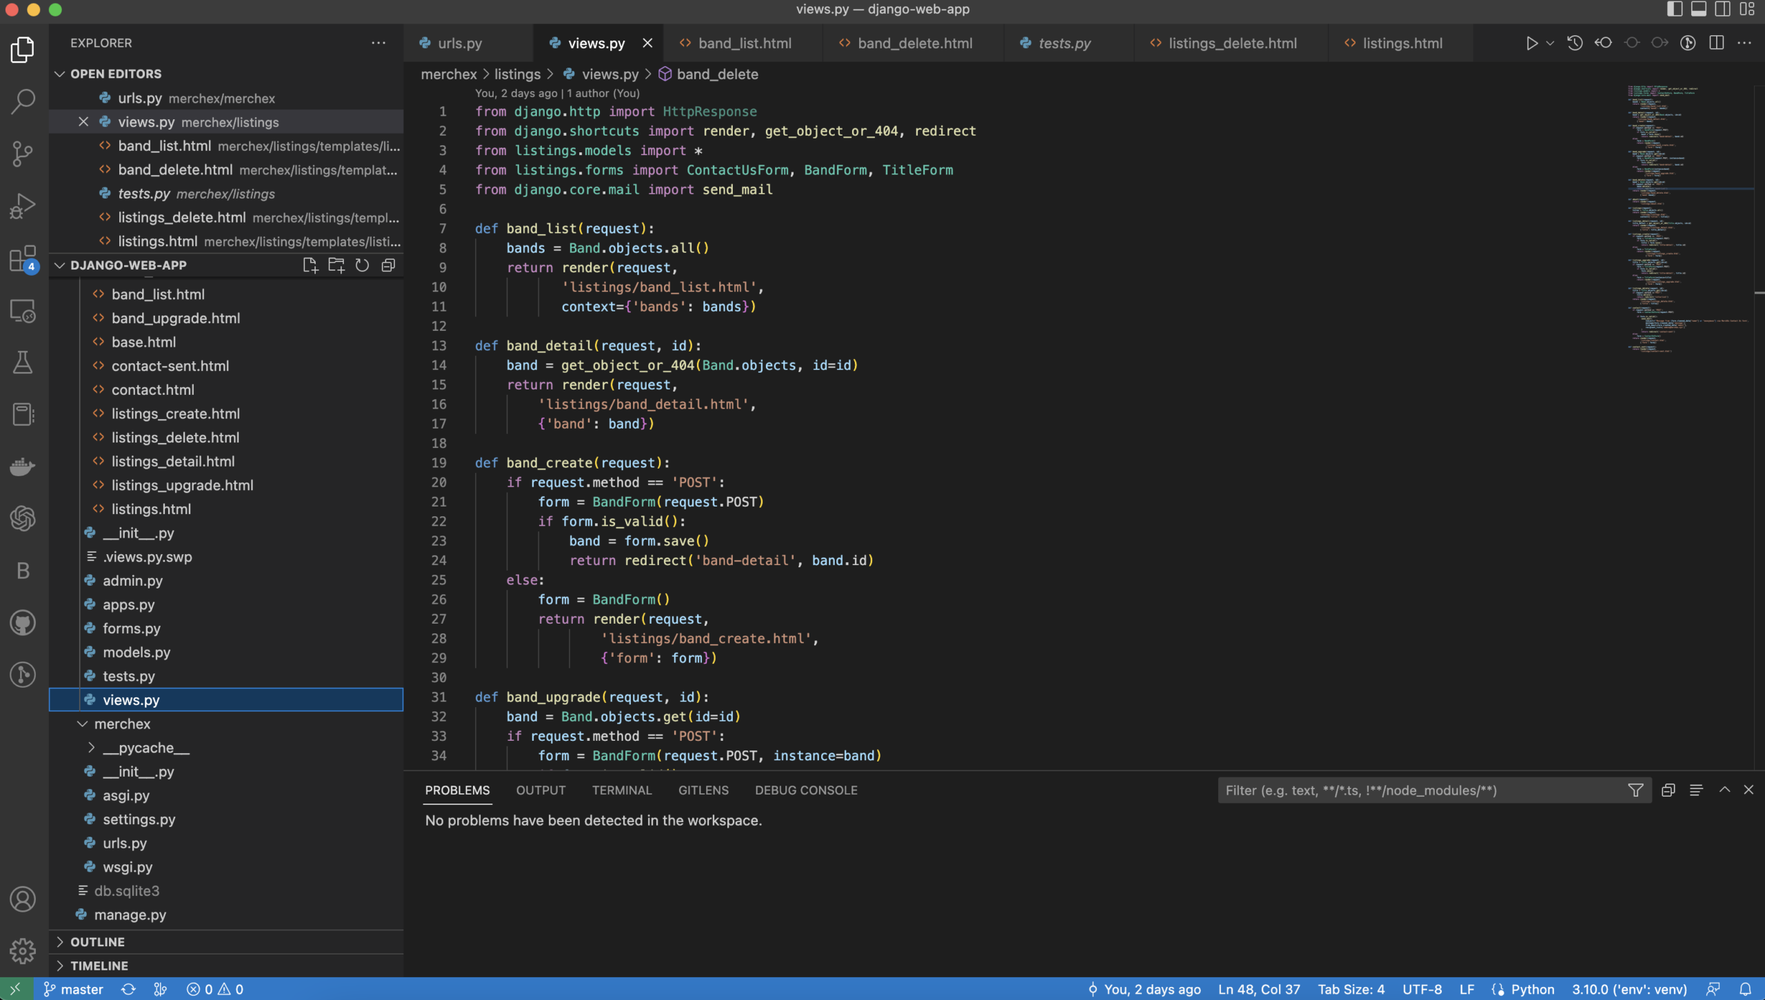The image size is (1765, 1000).
Task: Open Source Control view icon
Action: 23,154
